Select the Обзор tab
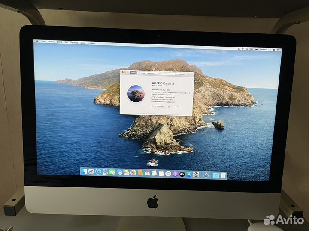This screenshot has height=231, width=309. point(133,73)
